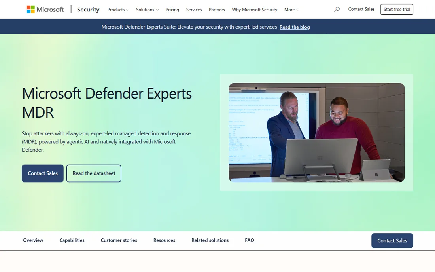Jump to the Capabilities section tab

72,240
